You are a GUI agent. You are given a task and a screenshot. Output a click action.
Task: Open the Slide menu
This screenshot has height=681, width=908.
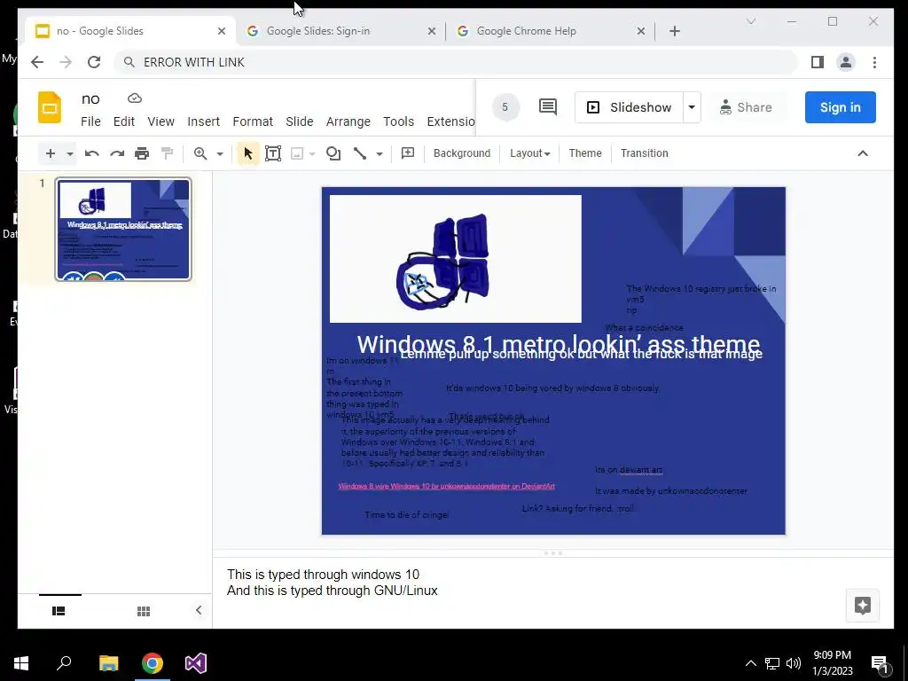click(300, 121)
